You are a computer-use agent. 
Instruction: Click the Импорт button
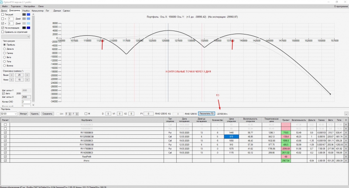click(24, 114)
